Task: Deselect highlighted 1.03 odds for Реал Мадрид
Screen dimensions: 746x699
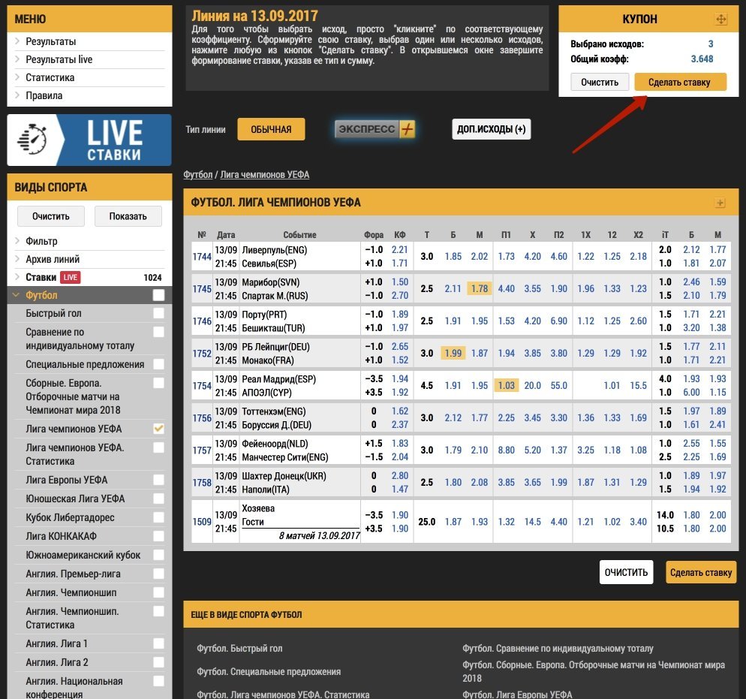Action: [507, 385]
